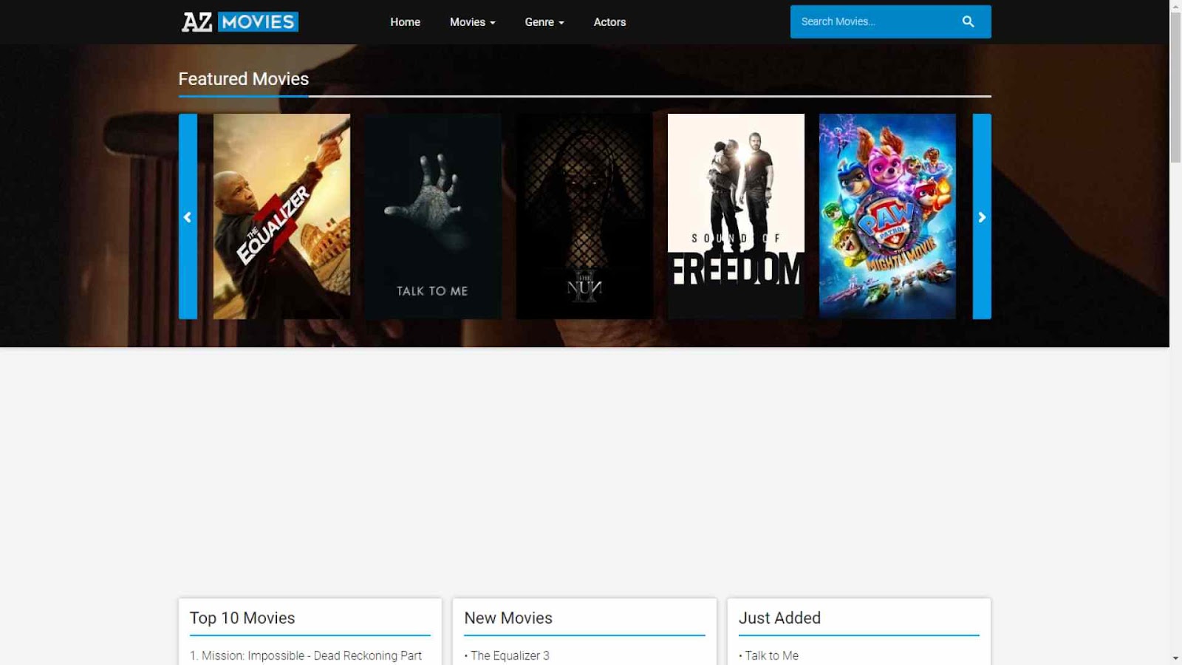The width and height of the screenshot is (1182, 665).
Task: Click the AZ Movies logo
Action: tap(240, 22)
